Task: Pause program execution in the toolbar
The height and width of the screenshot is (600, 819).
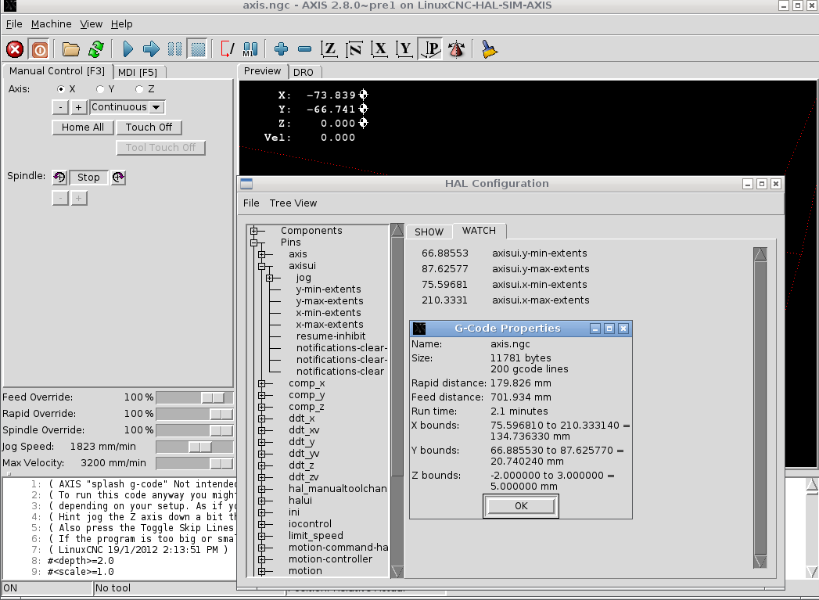Action: tap(174, 49)
